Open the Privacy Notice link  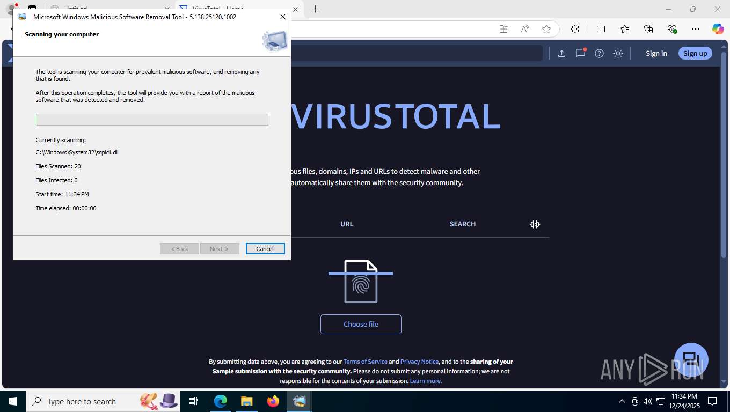tap(419, 362)
